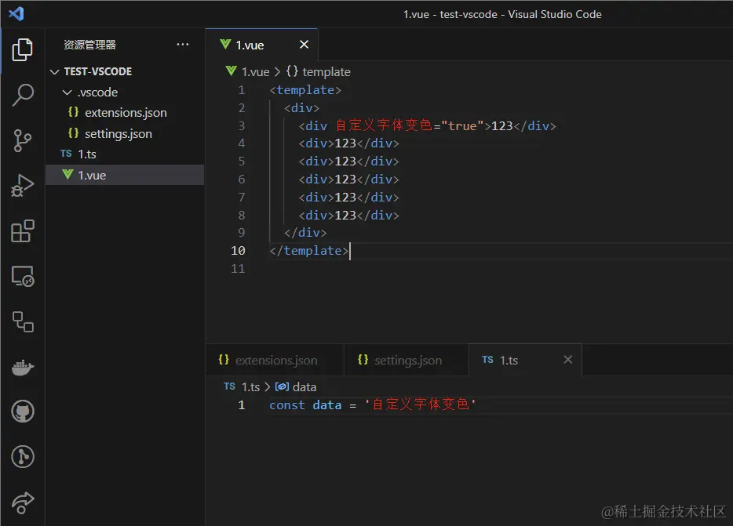Collapse the TEST-VSCODE root folder
The height and width of the screenshot is (526, 733).
[x=55, y=71]
